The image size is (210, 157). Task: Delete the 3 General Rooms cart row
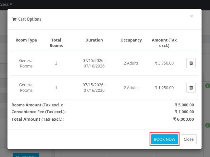click(x=191, y=63)
